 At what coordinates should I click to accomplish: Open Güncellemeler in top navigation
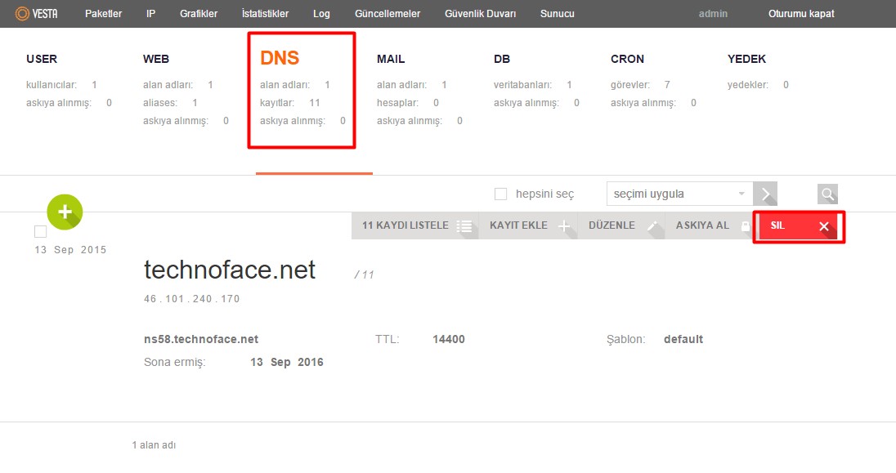tap(388, 14)
